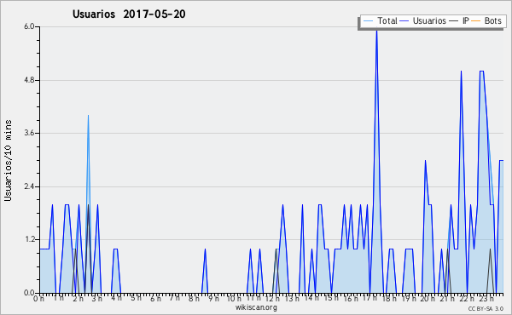Click the '14 h' x-axis label

pos(311,298)
